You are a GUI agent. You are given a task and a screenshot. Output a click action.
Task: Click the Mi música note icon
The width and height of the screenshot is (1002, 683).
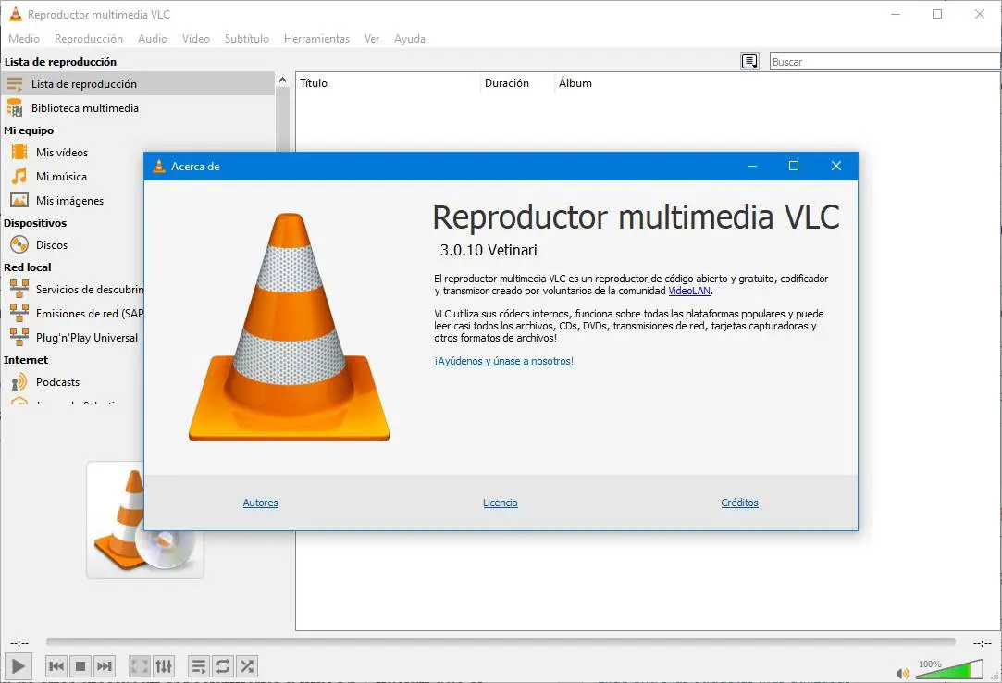(19, 176)
